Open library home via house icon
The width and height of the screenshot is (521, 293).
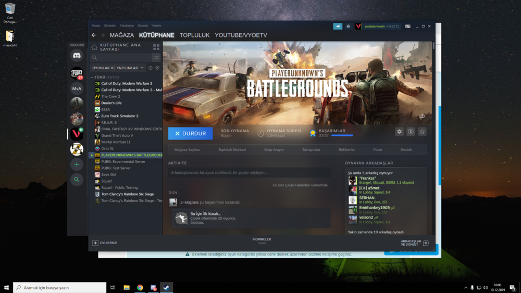click(x=94, y=47)
